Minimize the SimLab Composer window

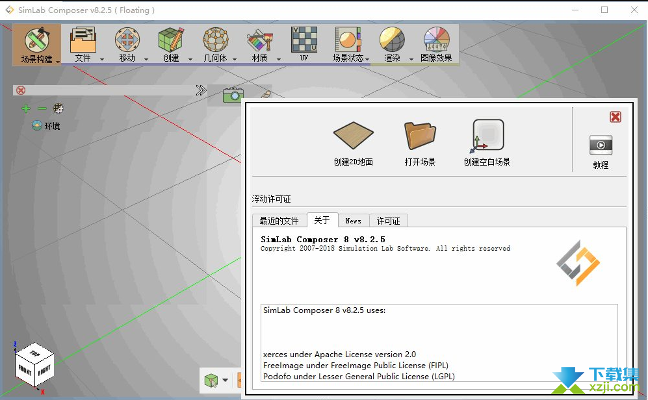(x=575, y=10)
